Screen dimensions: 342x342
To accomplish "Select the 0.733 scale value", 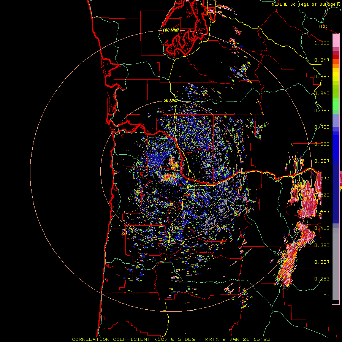I will pyautogui.click(x=322, y=127).
